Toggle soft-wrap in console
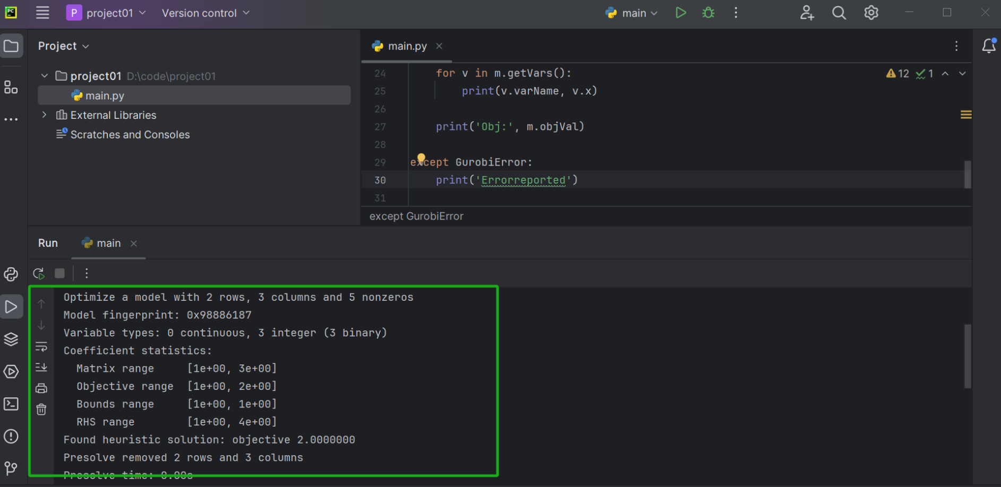The image size is (1001, 487). (x=41, y=347)
